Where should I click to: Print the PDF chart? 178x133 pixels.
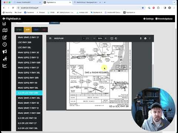(x=145, y=38)
